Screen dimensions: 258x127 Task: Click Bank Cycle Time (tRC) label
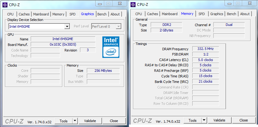point(171,82)
